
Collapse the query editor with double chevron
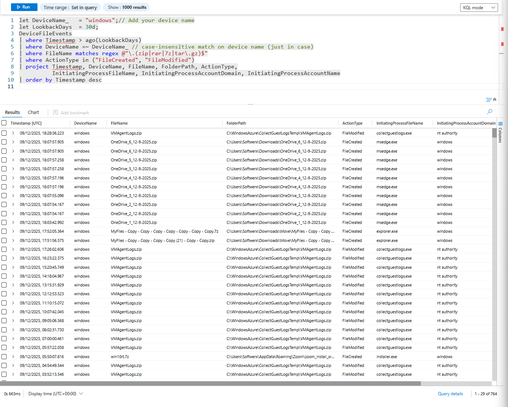(495, 100)
